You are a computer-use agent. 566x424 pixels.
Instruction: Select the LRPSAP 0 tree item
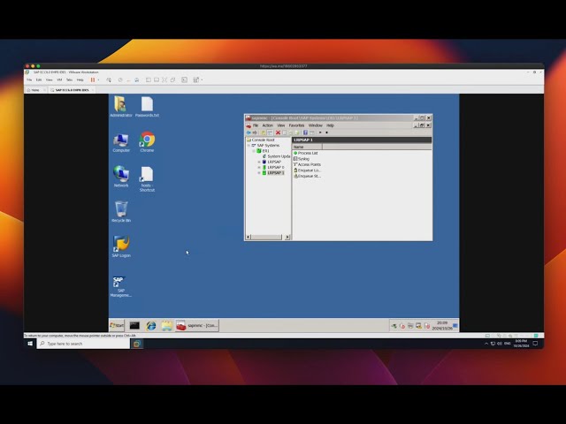[275, 167]
